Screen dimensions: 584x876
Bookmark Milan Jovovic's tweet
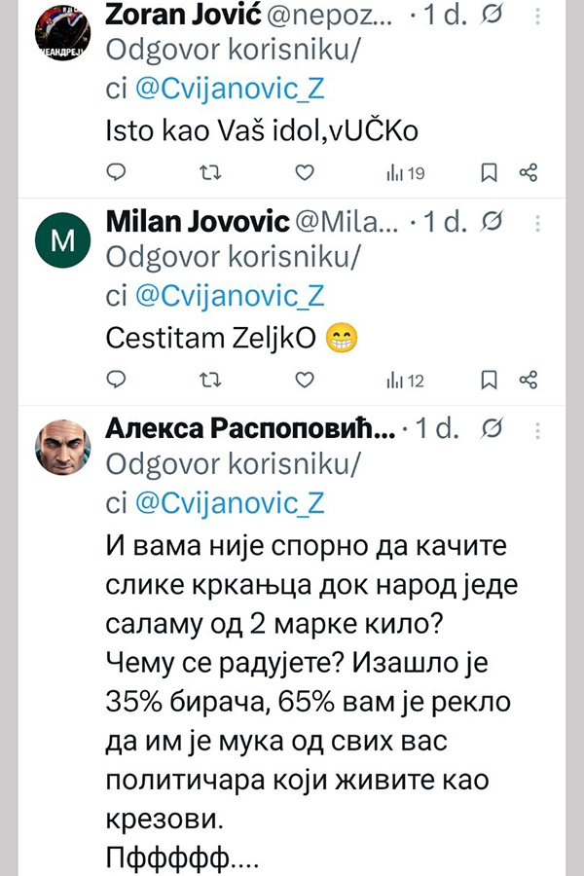pyautogui.click(x=490, y=380)
